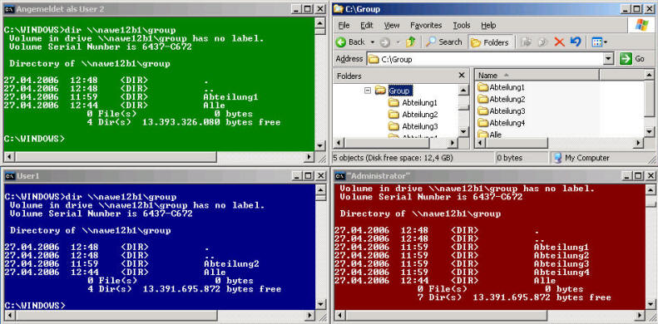This screenshot has width=658, height=324.
Task: Click the blue Undo arrow icon
Action: [x=576, y=42]
